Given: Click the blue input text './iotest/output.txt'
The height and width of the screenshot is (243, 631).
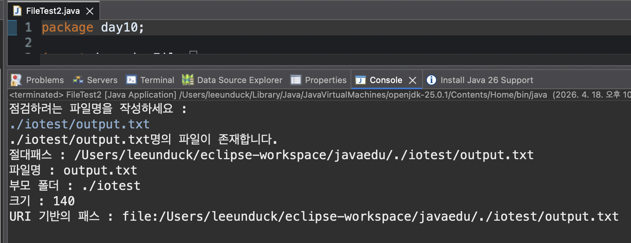Looking at the screenshot, I should coord(80,124).
